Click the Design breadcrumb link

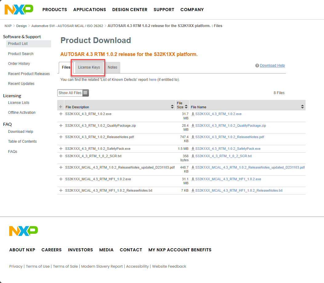(x=21, y=26)
